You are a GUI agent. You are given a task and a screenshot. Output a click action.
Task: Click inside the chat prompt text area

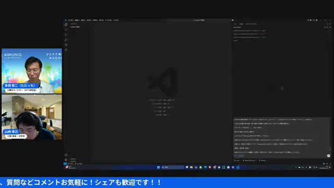(281, 136)
